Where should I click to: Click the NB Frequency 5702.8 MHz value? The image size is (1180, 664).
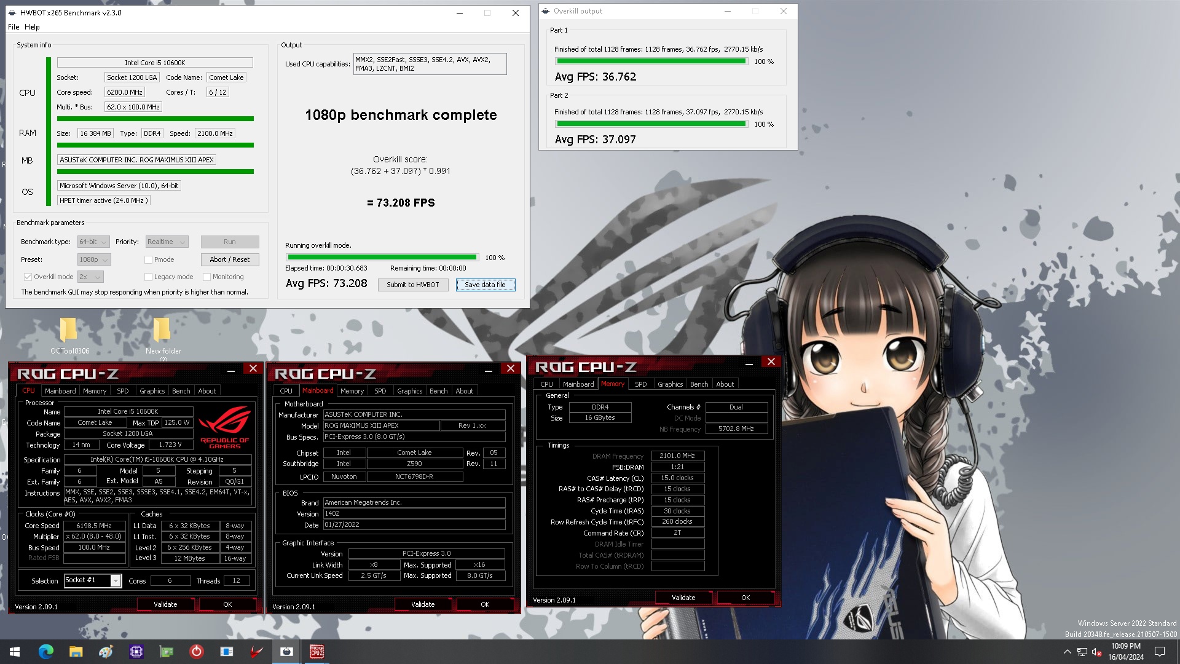point(736,429)
